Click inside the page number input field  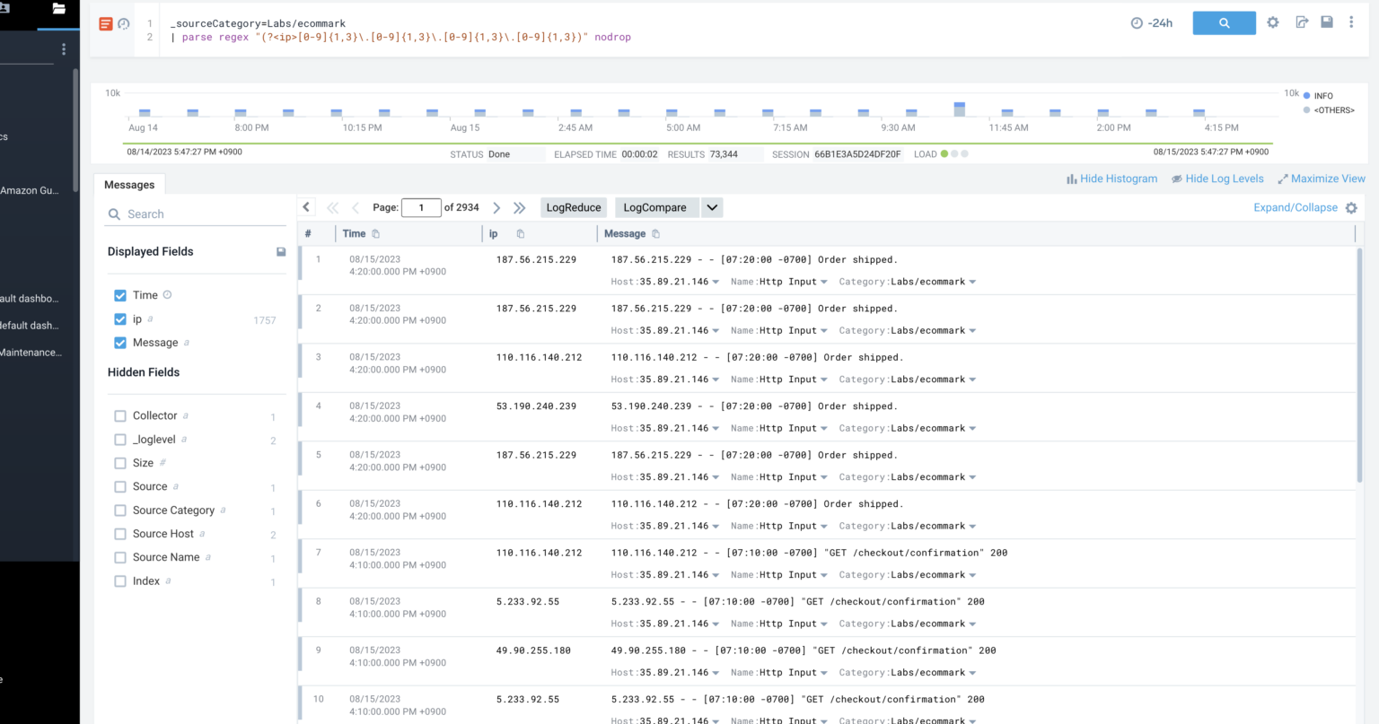(421, 207)
